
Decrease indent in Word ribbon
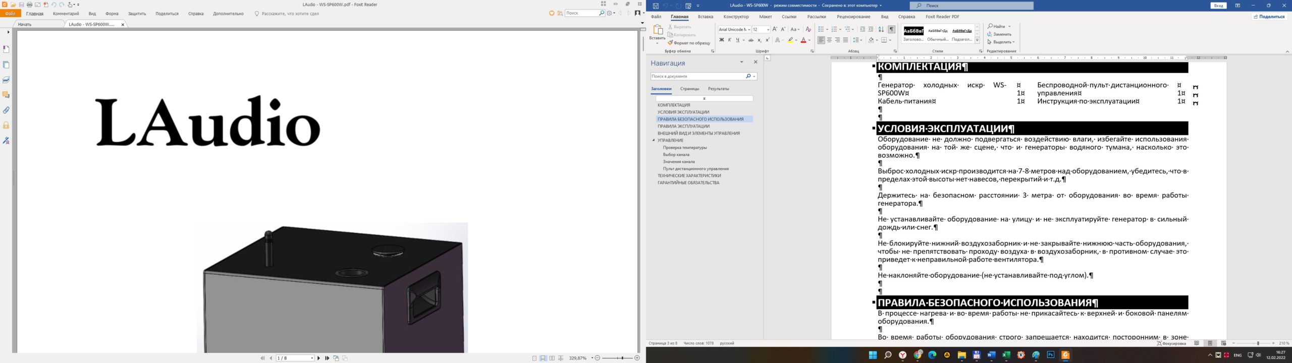(x=863, y=29)
